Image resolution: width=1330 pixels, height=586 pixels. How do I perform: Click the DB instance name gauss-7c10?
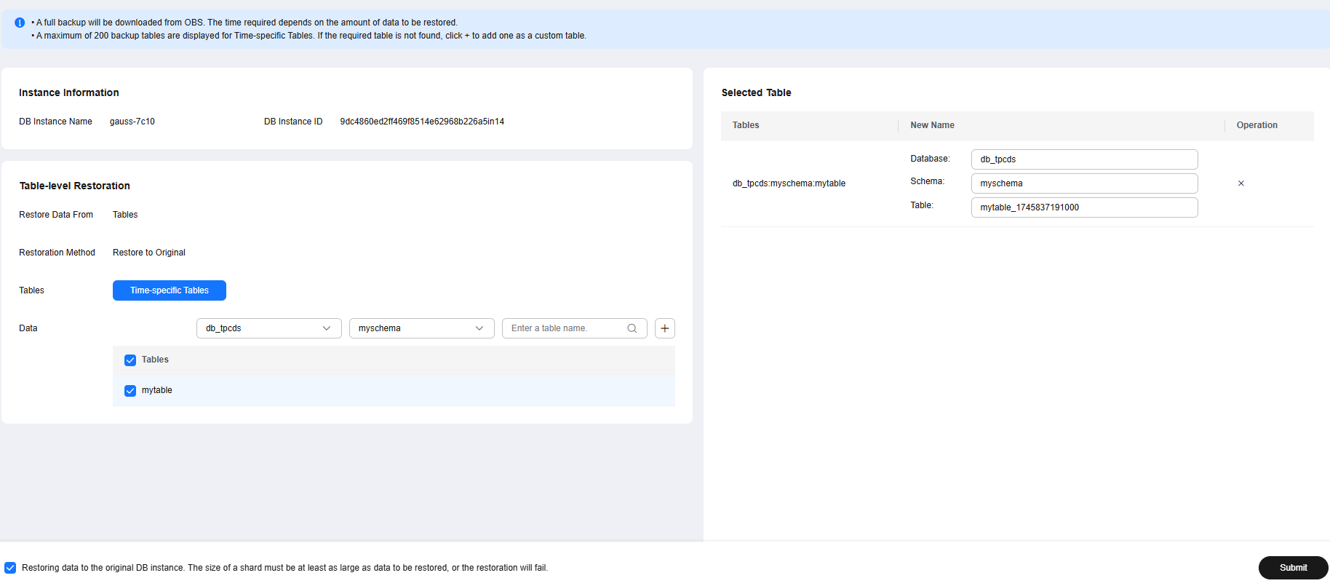point(132,122)
